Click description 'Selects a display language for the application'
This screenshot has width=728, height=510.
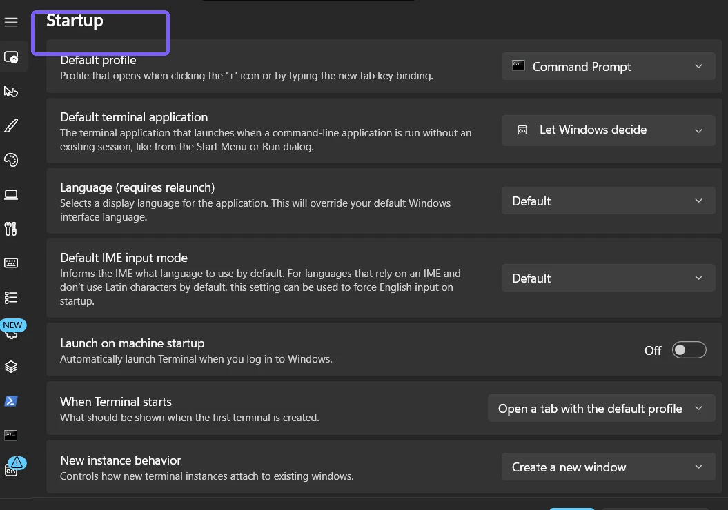point(255,210)
